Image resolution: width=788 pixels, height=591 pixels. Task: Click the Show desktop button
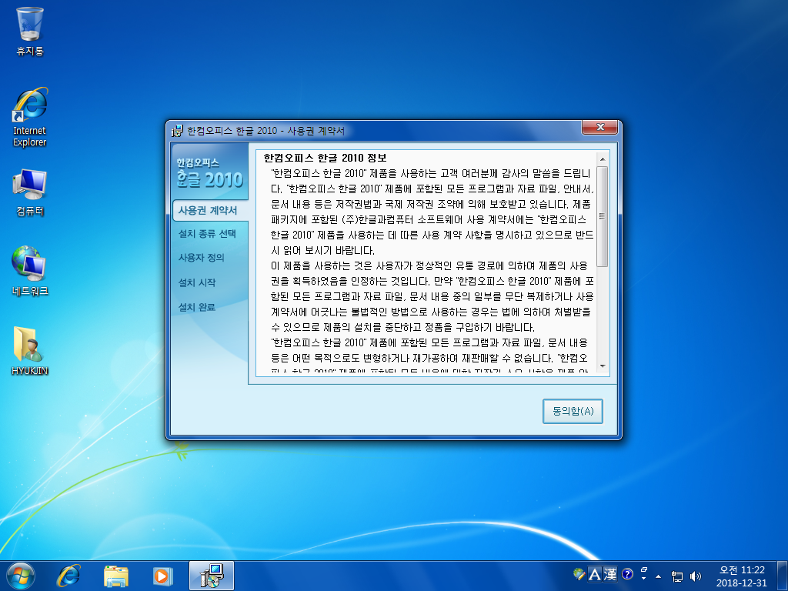click(783, 576)
